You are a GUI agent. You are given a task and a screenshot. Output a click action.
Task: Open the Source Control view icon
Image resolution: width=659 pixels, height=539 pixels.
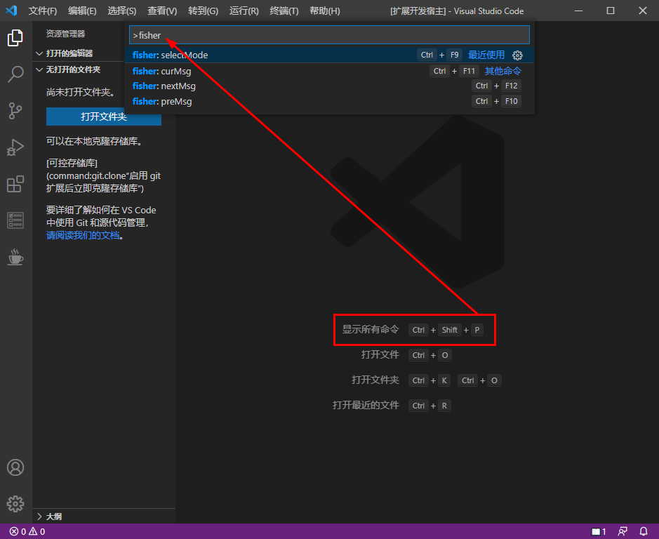tap(15, 111)
